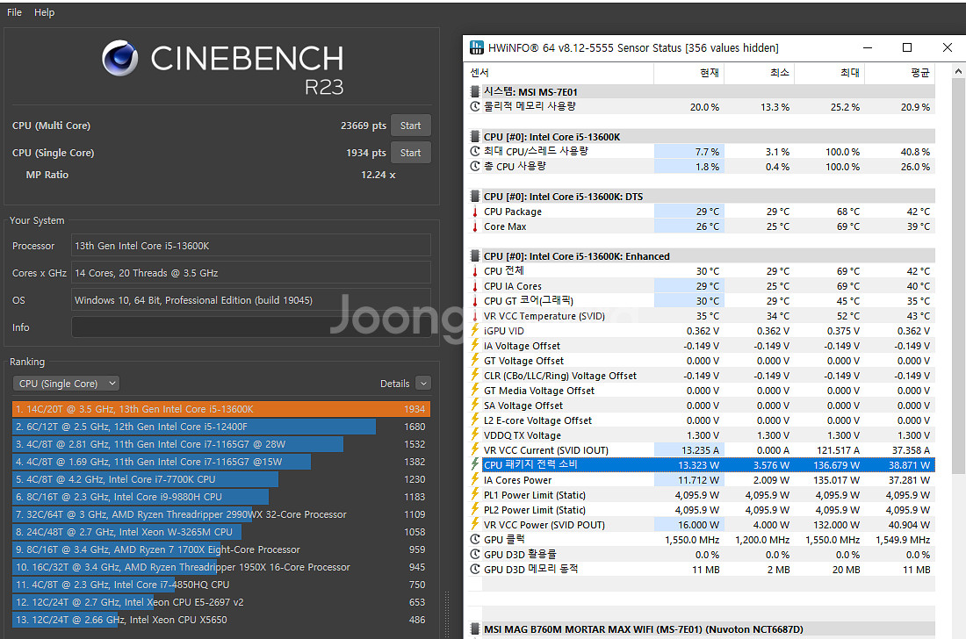
Task: Select ranking entry Intel Core i7-7700K CPU
Action: (221, 479)
